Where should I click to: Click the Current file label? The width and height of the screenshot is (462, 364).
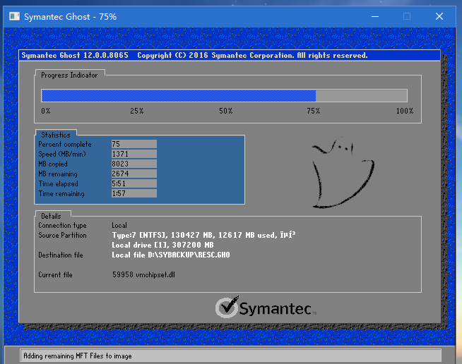(x=55, y=275)
